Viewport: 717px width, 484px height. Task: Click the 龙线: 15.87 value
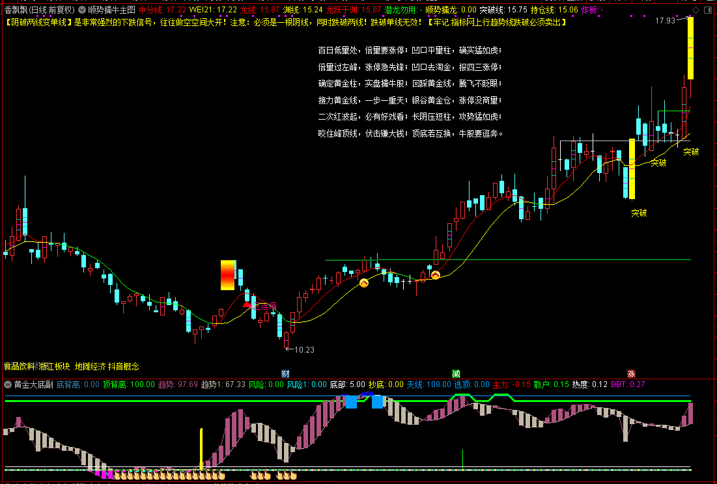point(260,10)
